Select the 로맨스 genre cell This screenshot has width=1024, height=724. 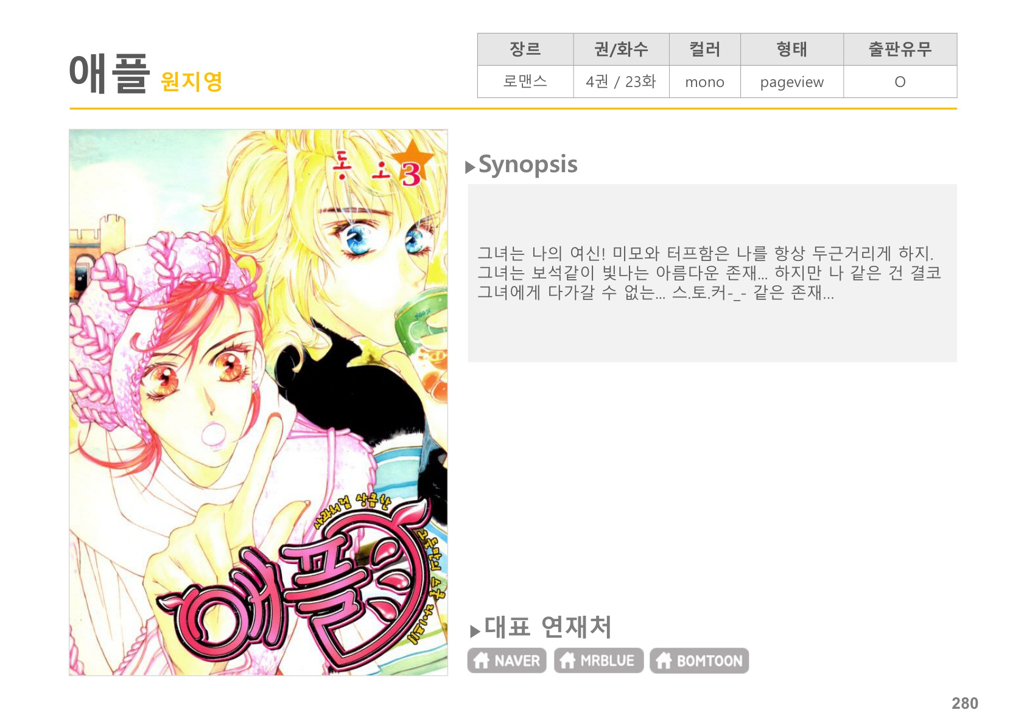coord(525,82)
